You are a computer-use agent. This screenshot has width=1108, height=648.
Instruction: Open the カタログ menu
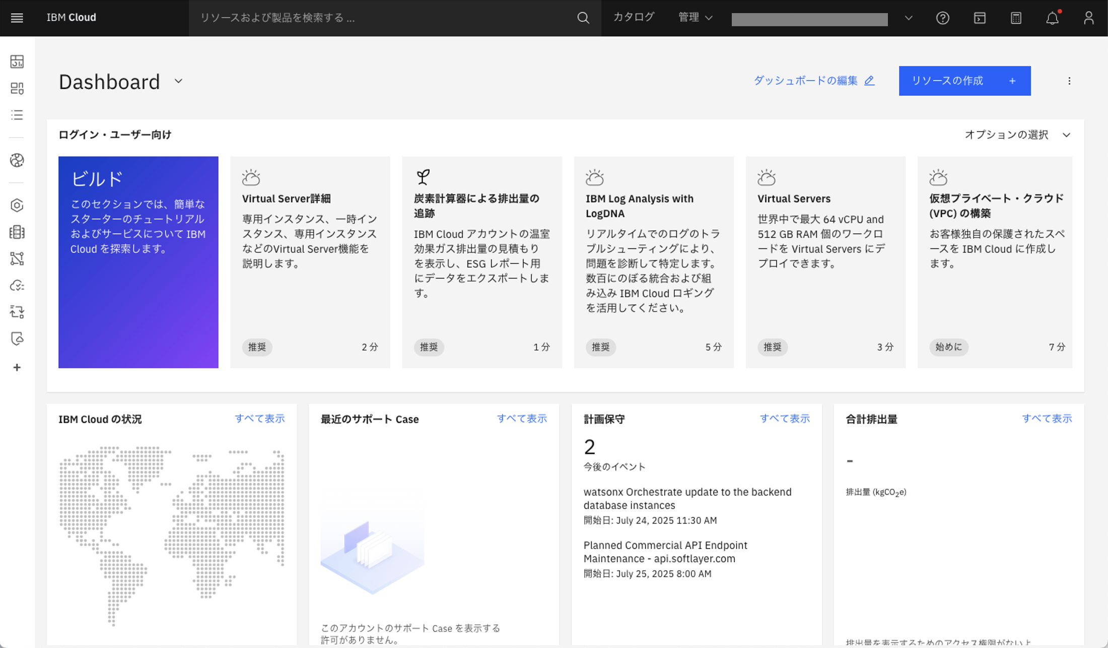(x=634, y=17)
